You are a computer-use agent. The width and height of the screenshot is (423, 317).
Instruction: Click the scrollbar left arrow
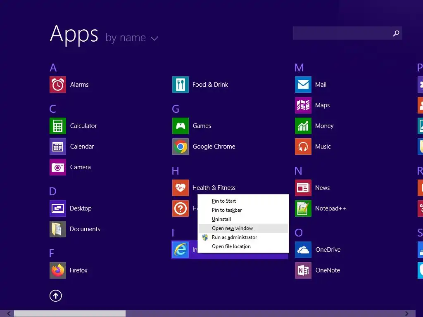(9, 314)
